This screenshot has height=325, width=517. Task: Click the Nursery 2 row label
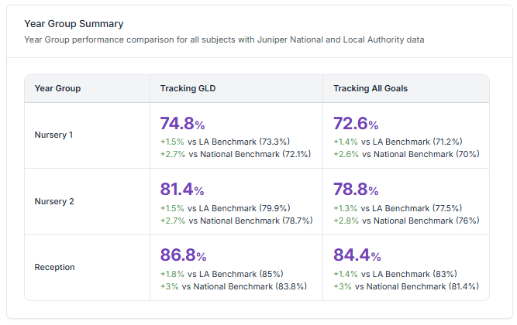(x=54, y=201)
